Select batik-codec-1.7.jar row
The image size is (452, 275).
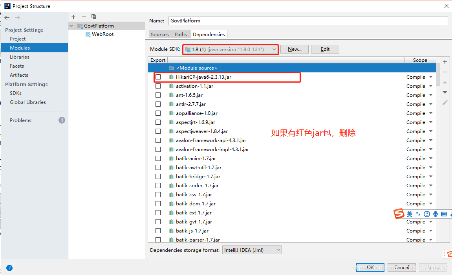pyautogui.click(x=292, y=185)
